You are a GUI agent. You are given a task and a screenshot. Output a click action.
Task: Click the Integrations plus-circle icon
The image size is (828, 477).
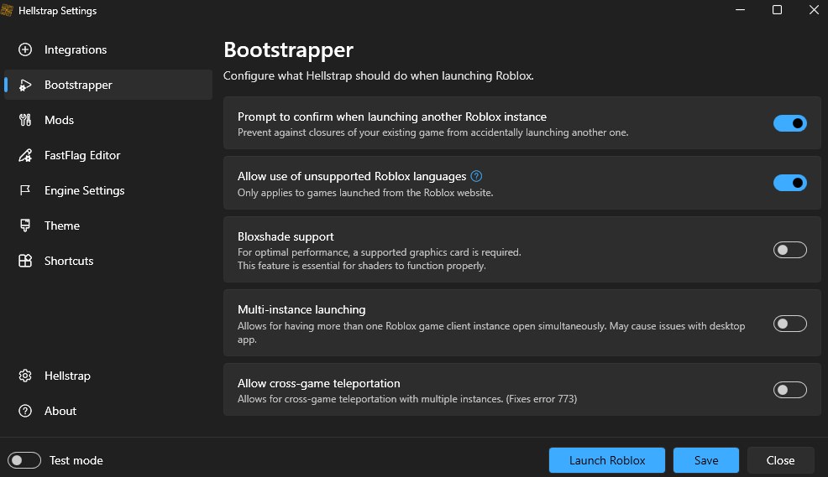tap(25, 49)
